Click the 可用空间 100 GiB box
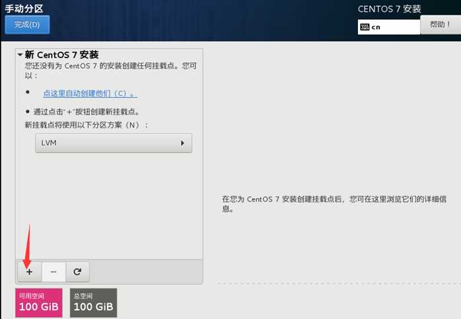The width and height of the screenshot is (461, 319). (x=39, y=302)
